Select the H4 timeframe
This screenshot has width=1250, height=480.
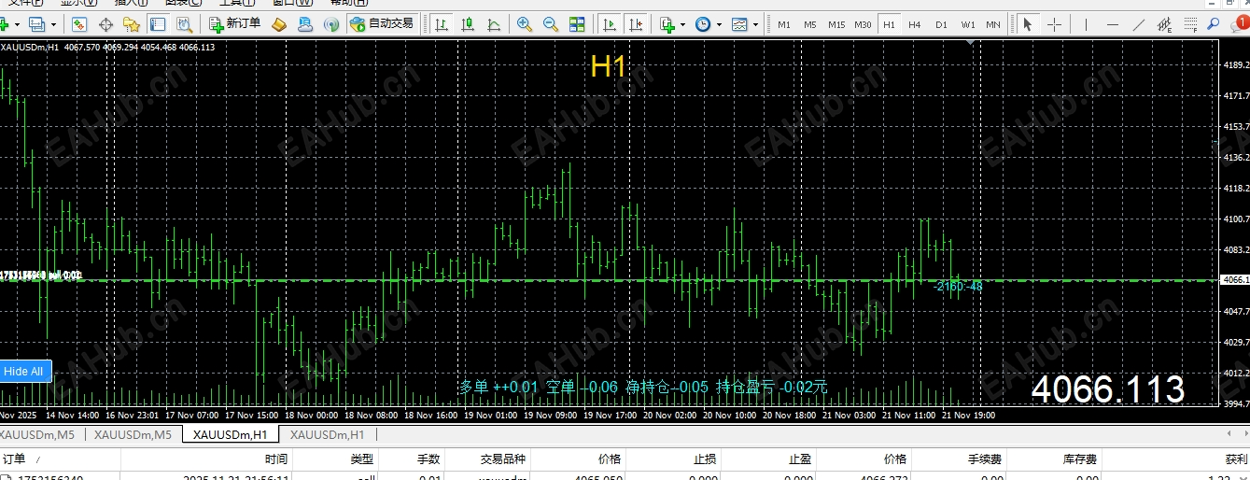[x=915, y=23]
